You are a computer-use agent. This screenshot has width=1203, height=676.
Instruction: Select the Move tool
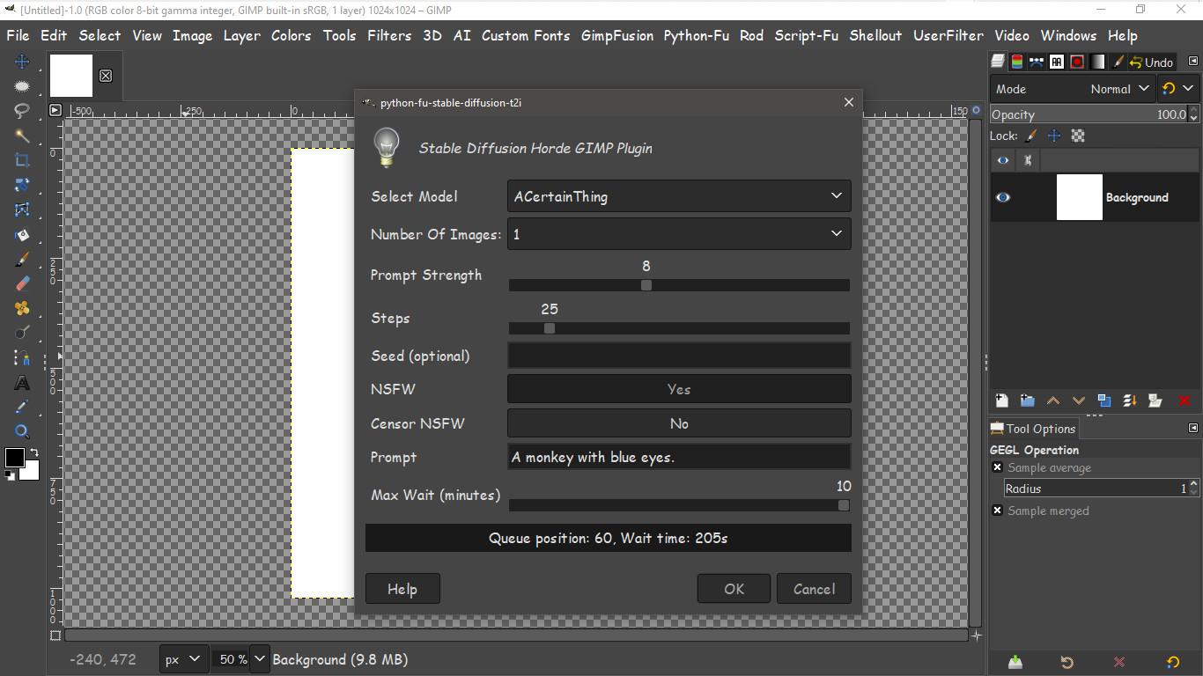click(22, 61)
